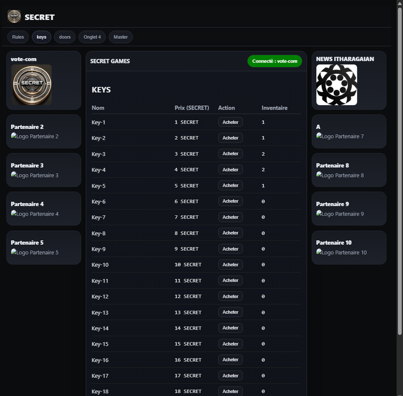The width and height of the screenshot is (403, 396).
Task: Click the Key-8 Acheter button
Action: pyautogui.click(x=230, y=233)
